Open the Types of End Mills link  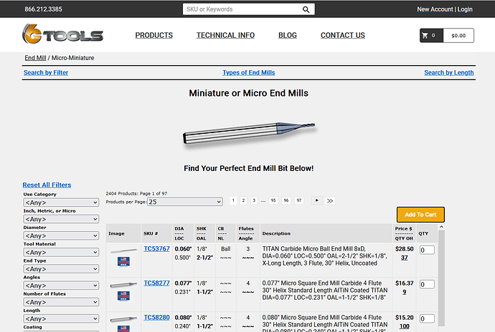[x=249, y=73]
